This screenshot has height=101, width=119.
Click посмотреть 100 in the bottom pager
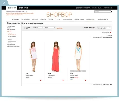(x=107, y=85)
